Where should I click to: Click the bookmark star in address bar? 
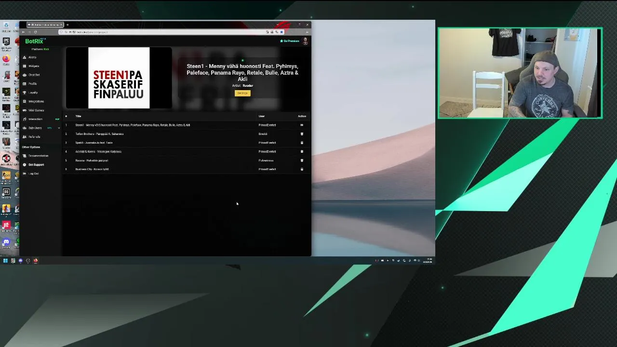[282, 32]
